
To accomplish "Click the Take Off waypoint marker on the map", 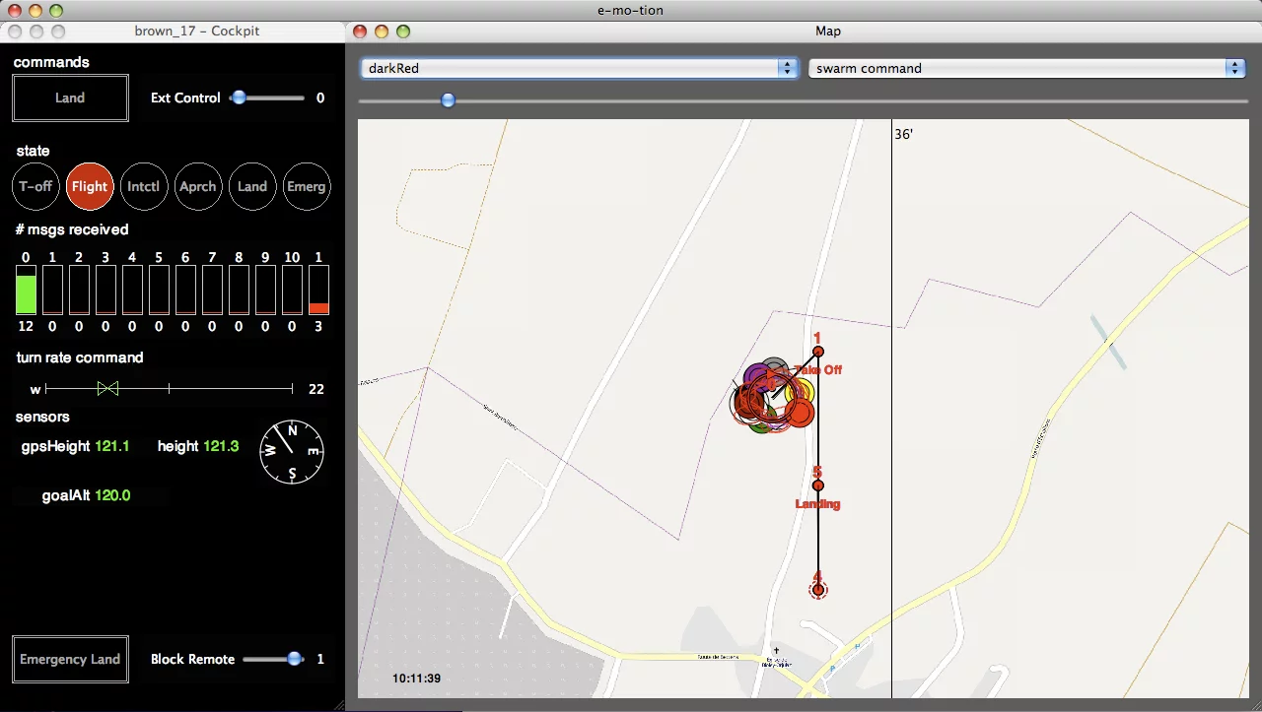I will coord(817,352).
